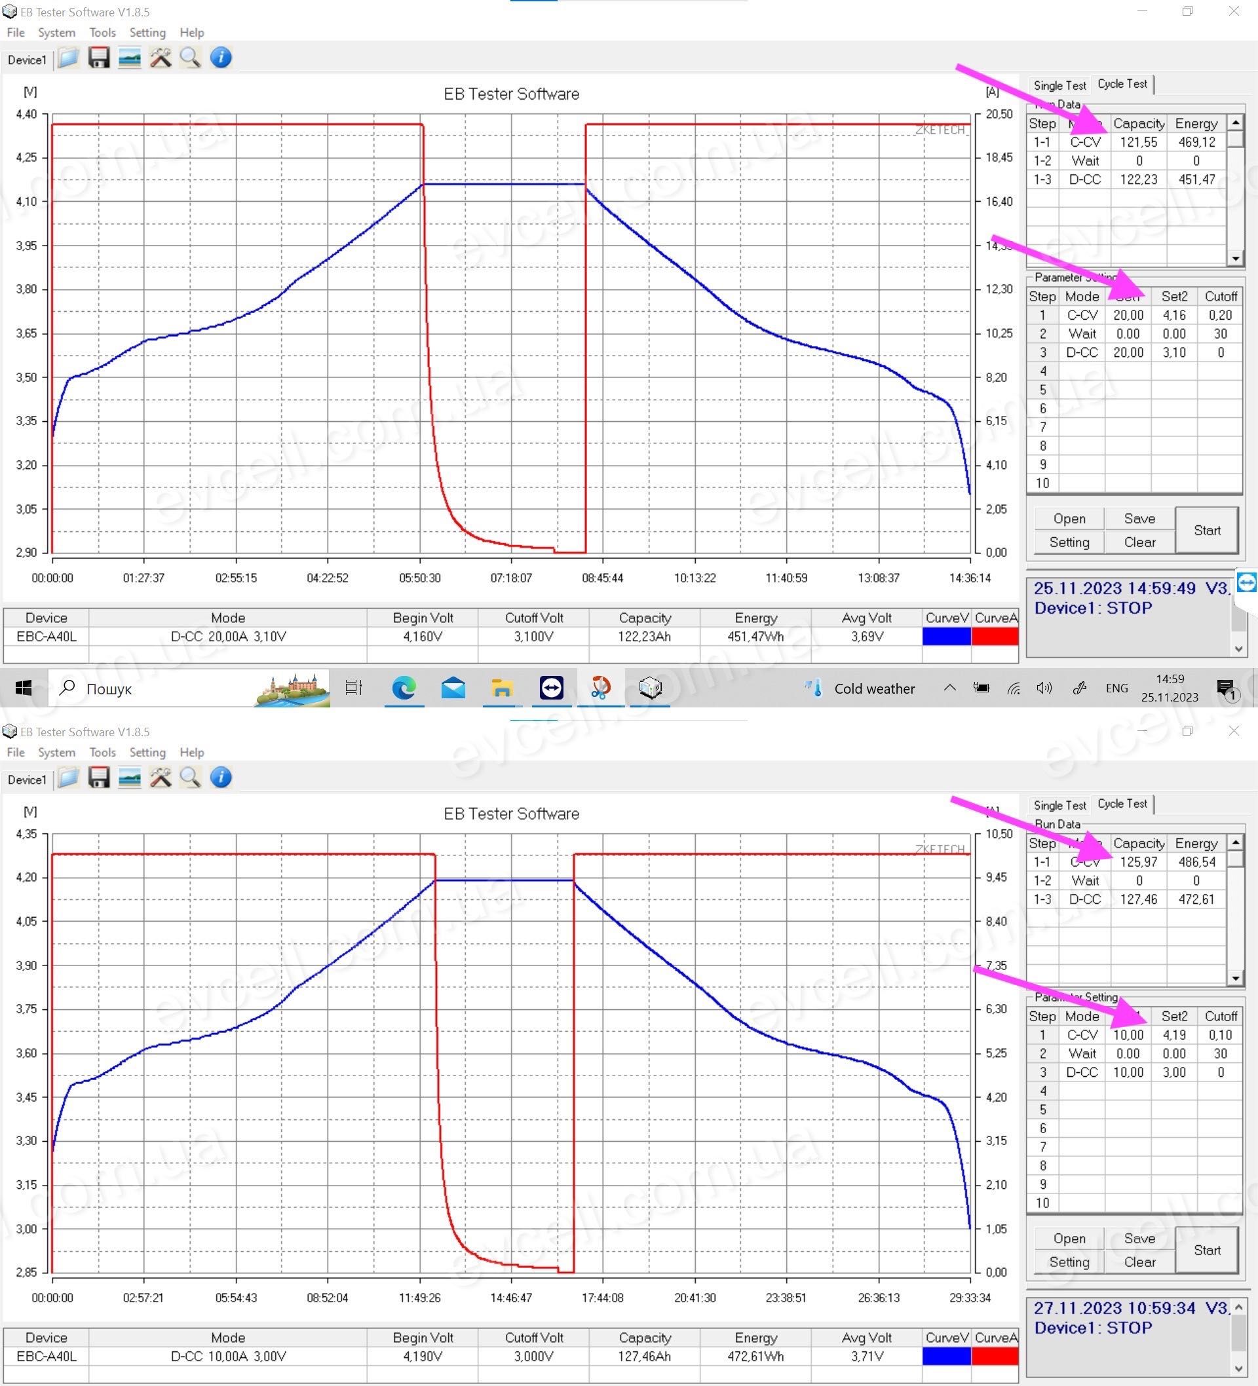Open System menu in top window
This screenshot has height=1386, width=1258.
56,32
